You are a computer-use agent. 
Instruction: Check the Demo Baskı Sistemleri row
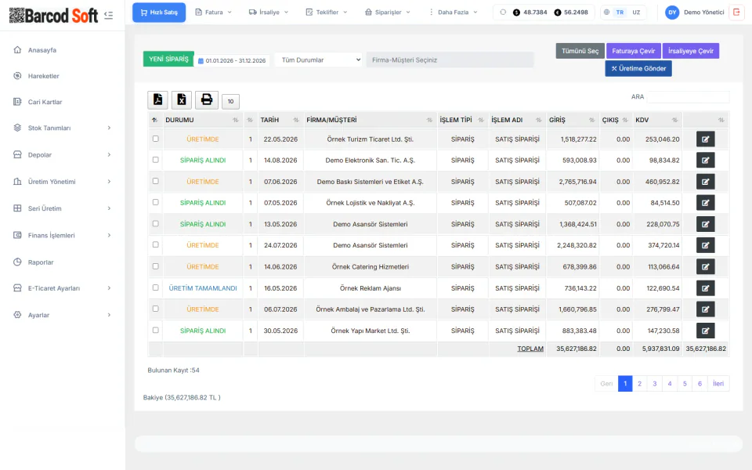[155, 181]
